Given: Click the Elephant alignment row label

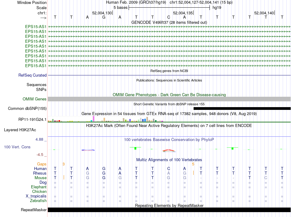Looking at the screenshot, I should [39, 187].
